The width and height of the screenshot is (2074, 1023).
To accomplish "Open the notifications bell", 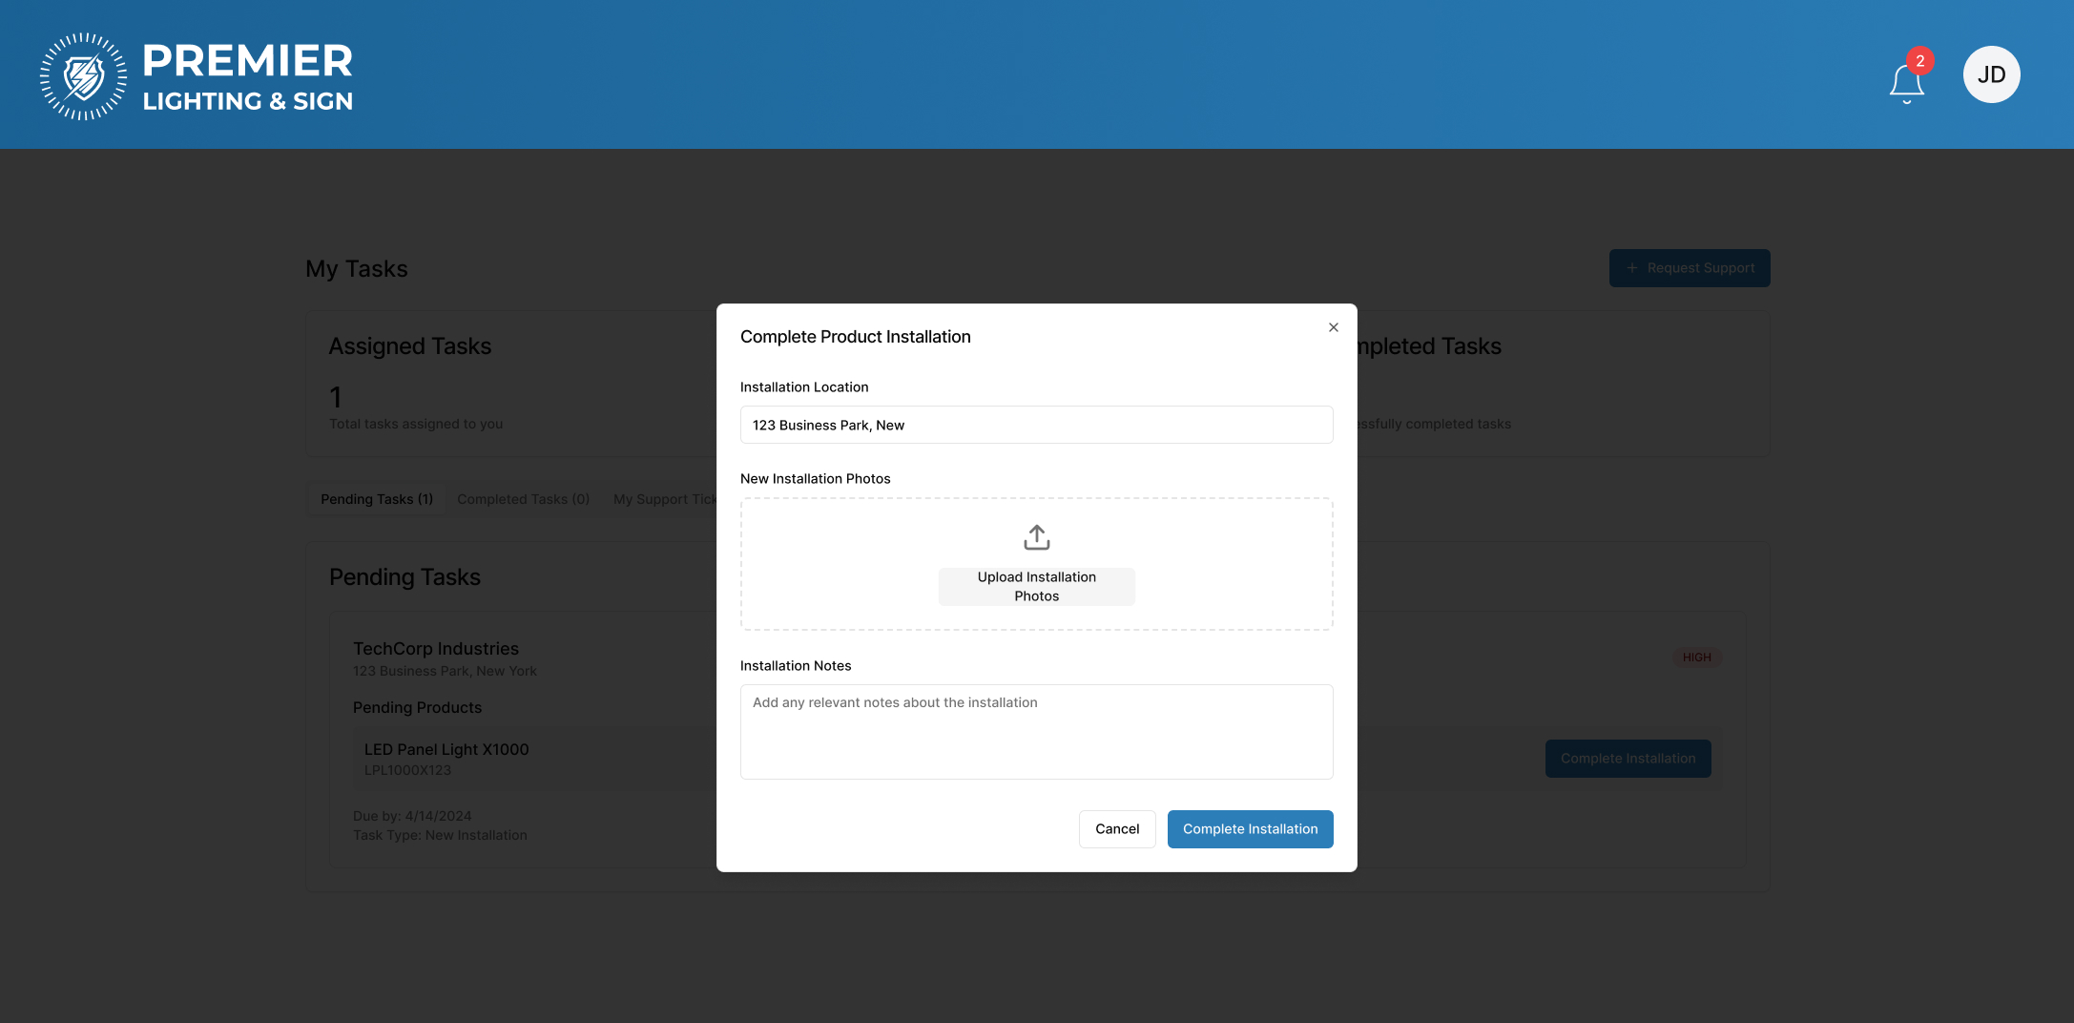I will pos(1906,83).
